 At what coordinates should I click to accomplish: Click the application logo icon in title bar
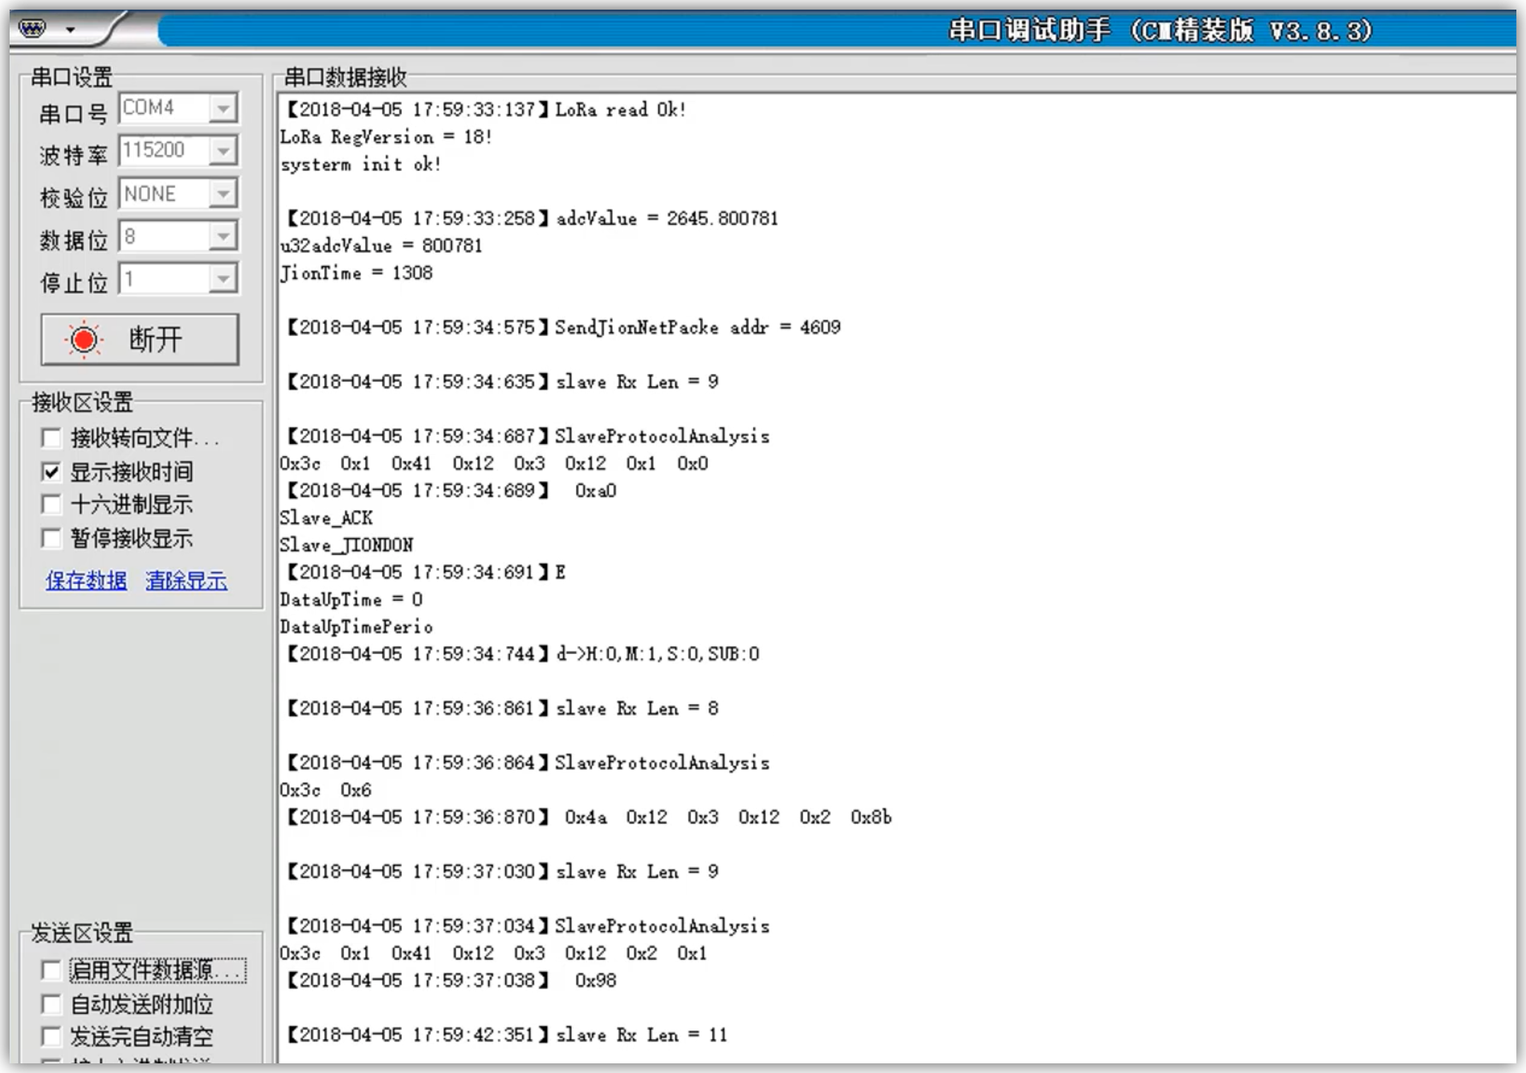pyautogui.click(x=32, y=30)
